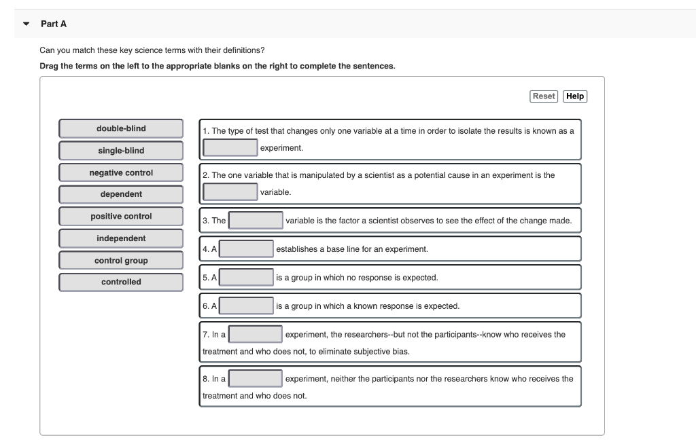Select the single-blind term tile
Screen dimensions: 696x442
coord(121,150)
